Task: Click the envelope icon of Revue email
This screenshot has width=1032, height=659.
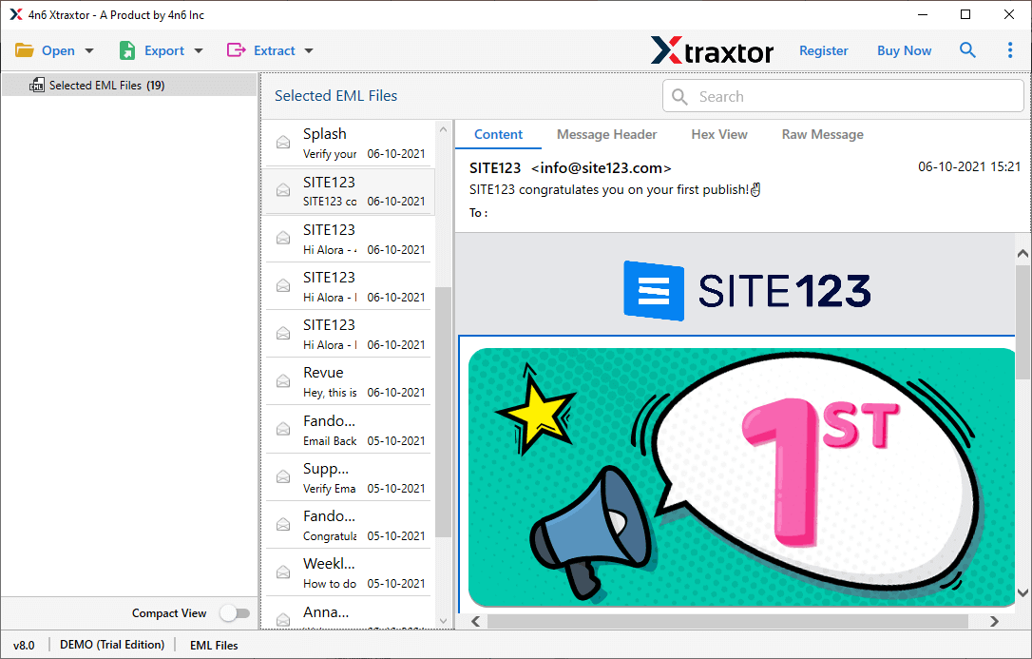Action: click(283, 381)
